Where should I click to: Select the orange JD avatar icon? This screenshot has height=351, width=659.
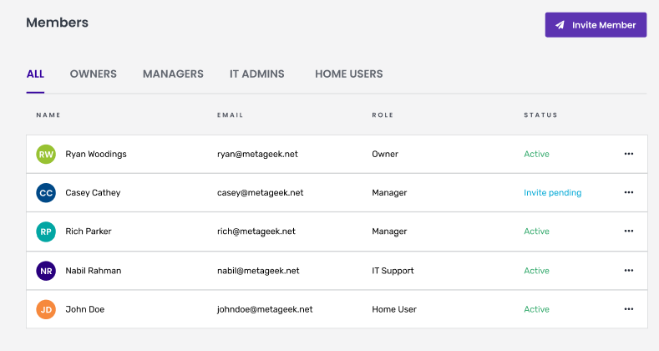[46, 309]
